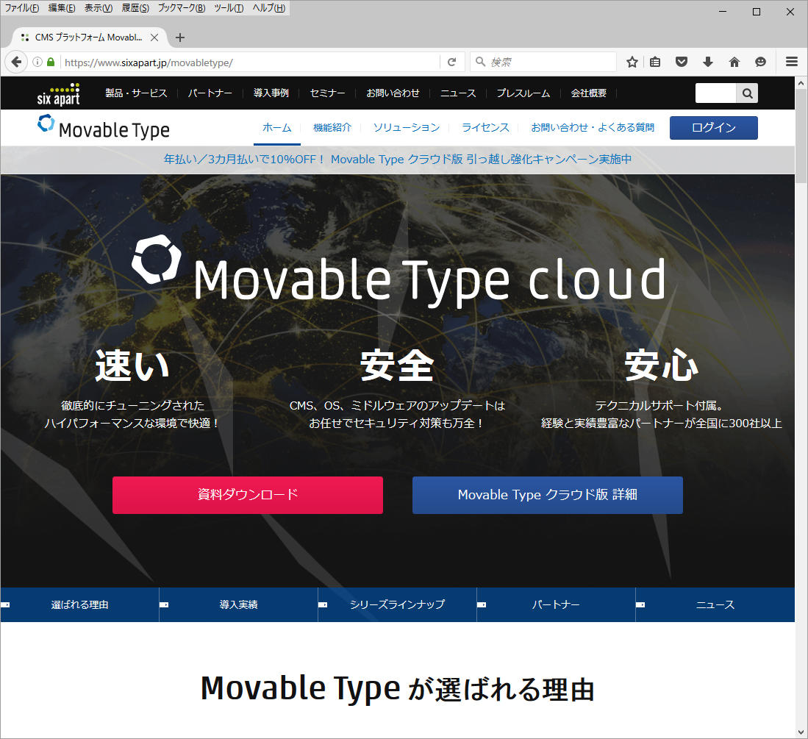Click the smiley face toolbar icon
Image resolution: width=808 pixels, height=739 pixels.
[761, 63]
